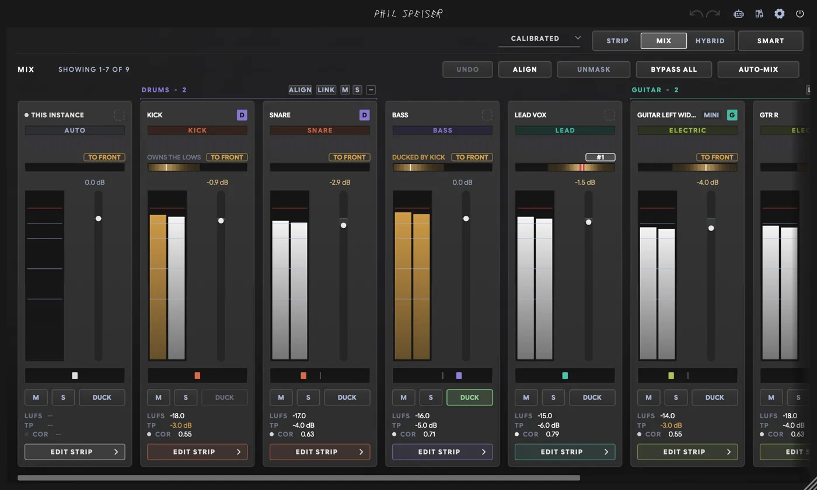
Task: Click the green pan marker on Guitar Left strip
Action: pos(671,376)
